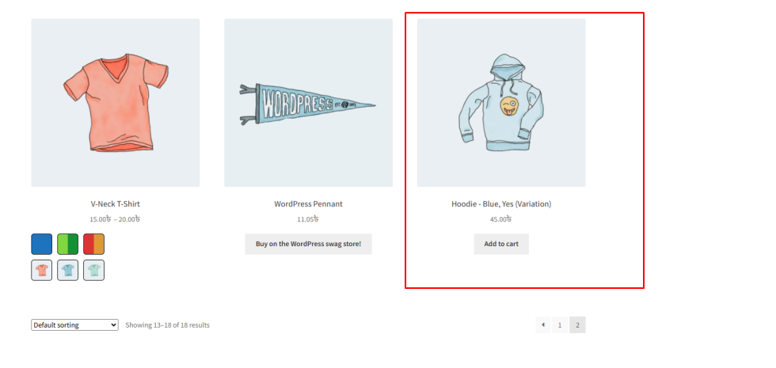Open Hoodie - Blue, Yes (Variation) title

coord(501,204)
